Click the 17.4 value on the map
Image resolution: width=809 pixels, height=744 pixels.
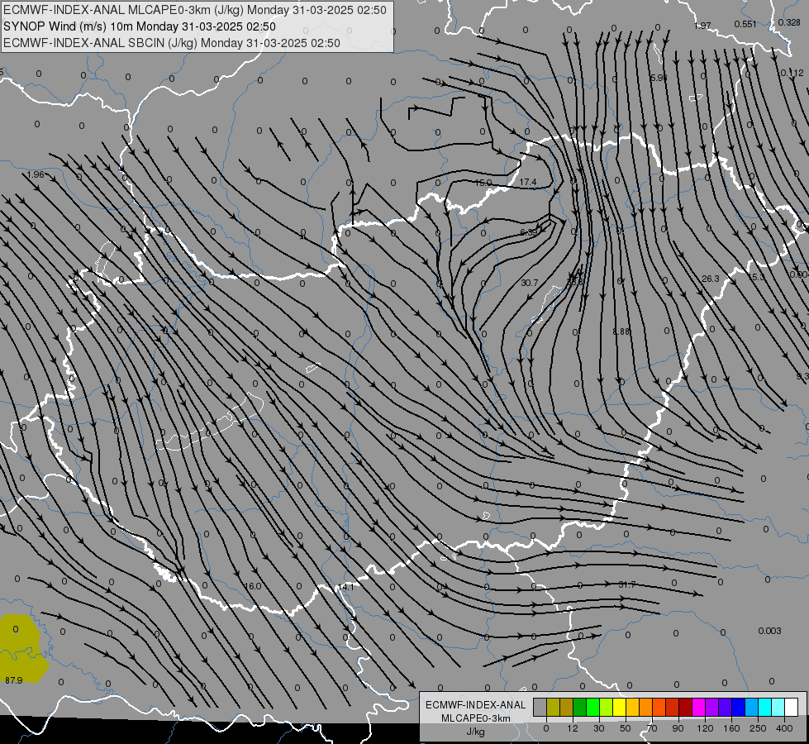click(528, 182)
